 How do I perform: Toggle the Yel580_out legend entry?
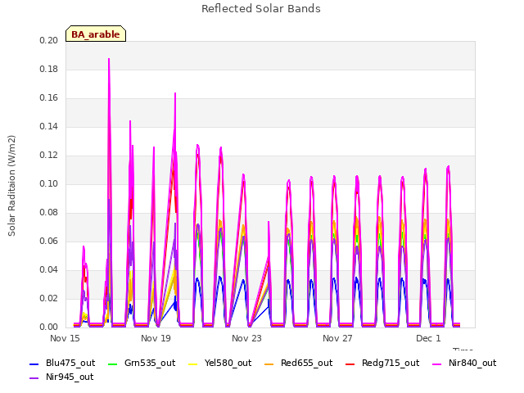220,363
